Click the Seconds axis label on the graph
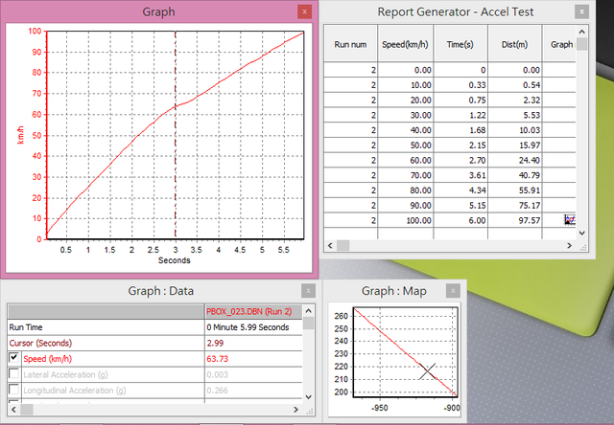This screenshot has height=425, width=614. 175,260
